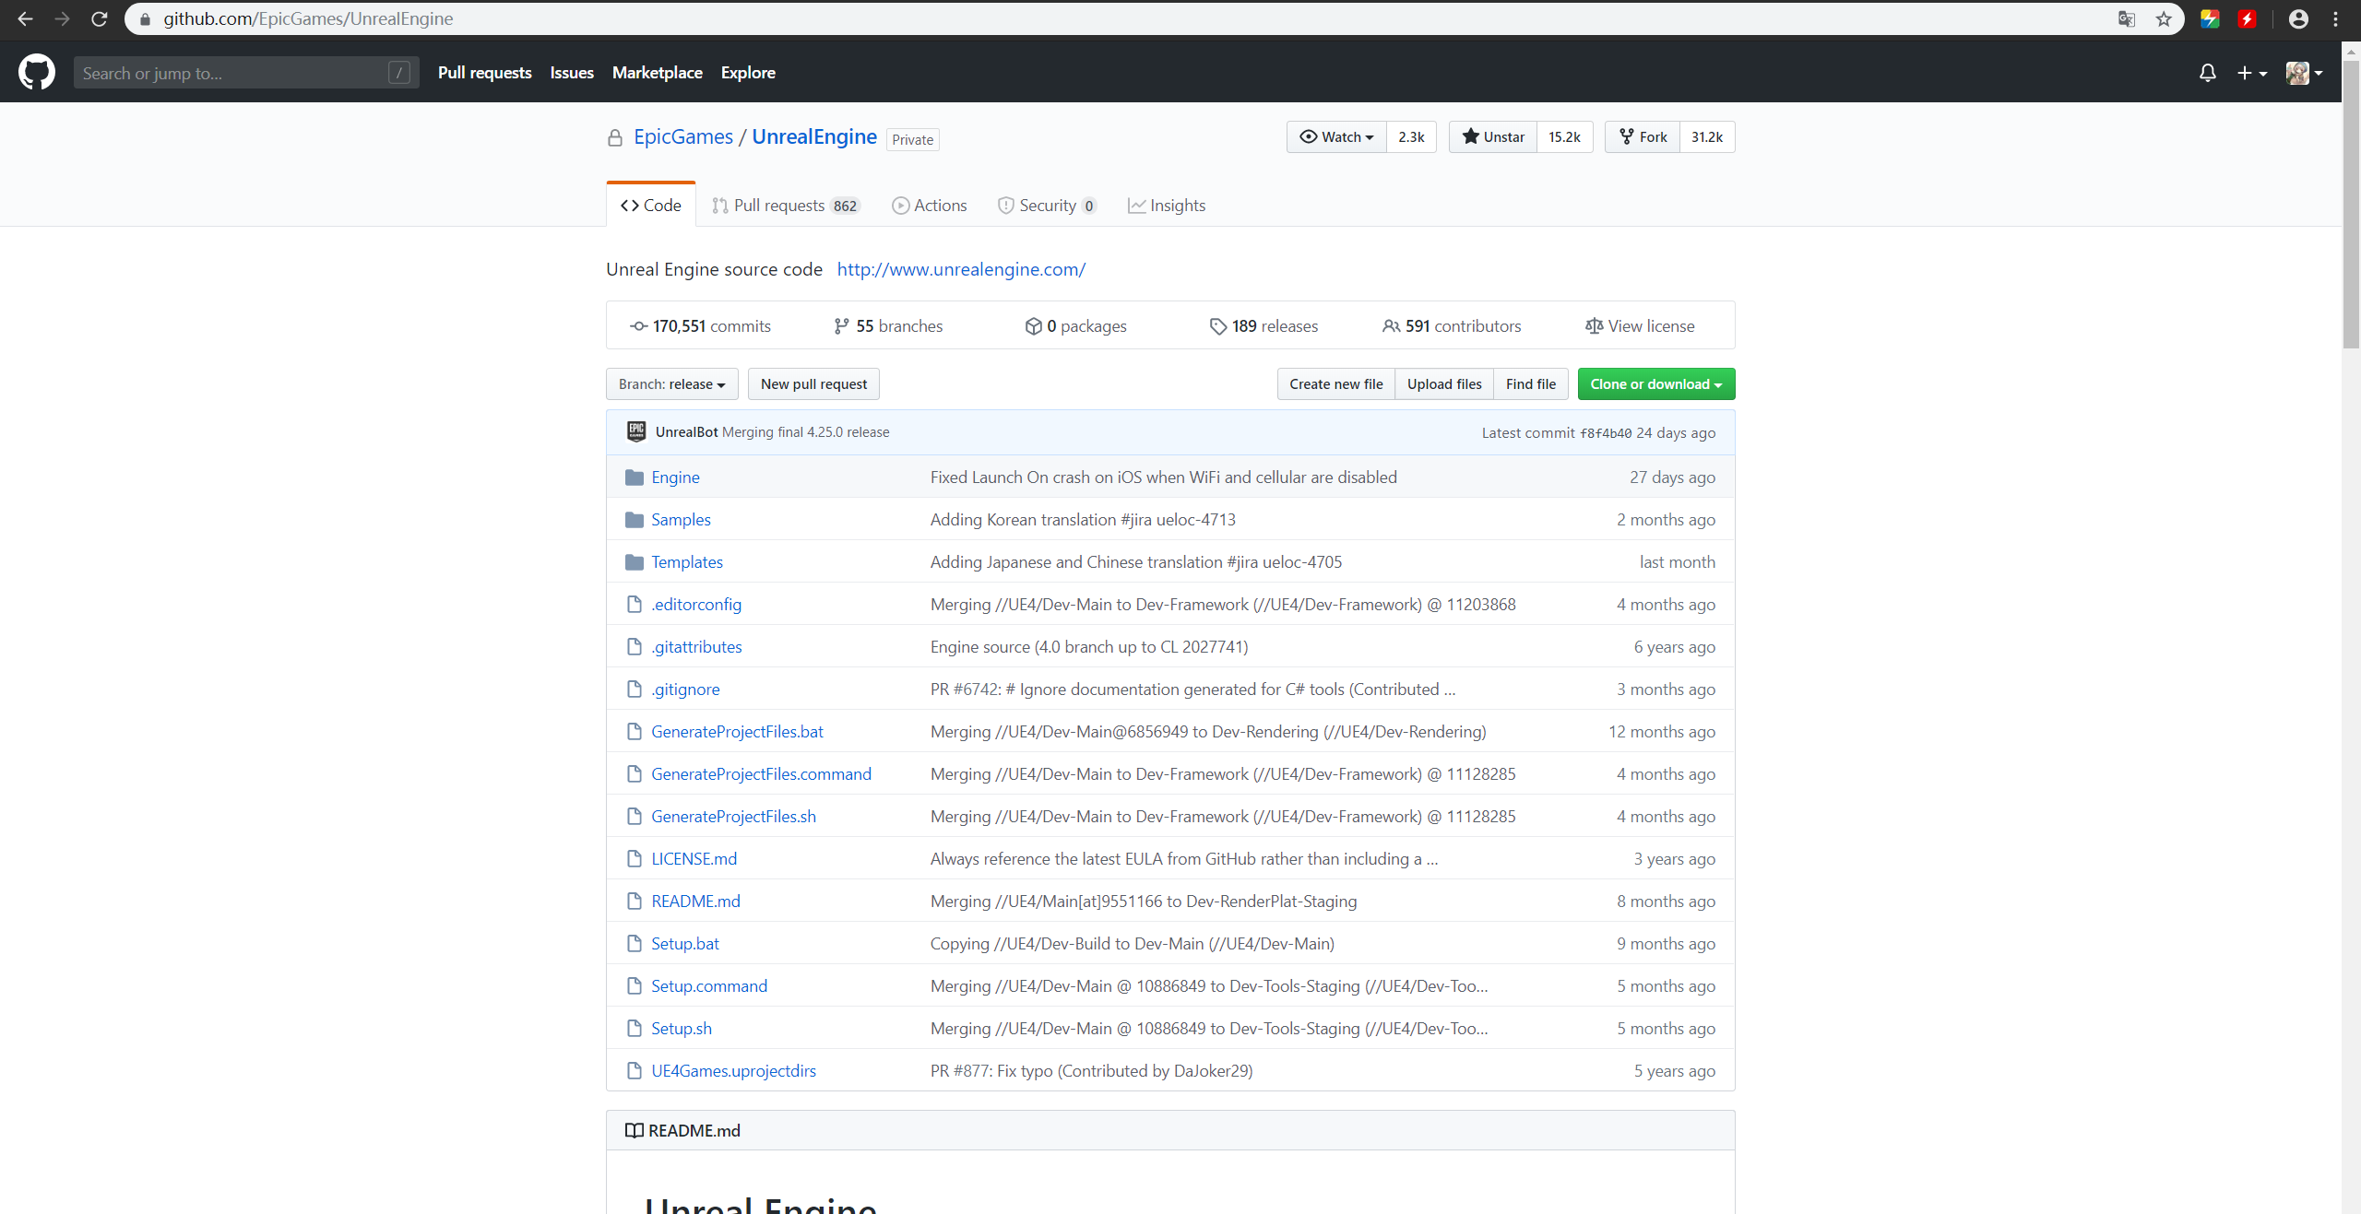
Task: Open the user avatar menu
Action: [x=2304, y=73]
